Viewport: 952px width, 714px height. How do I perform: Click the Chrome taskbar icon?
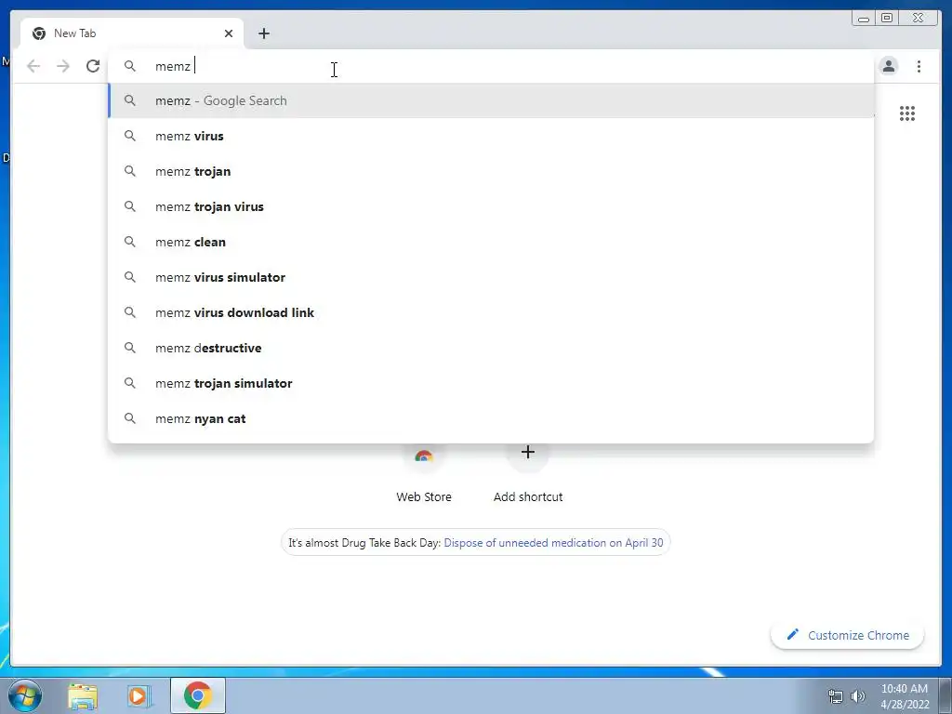(198, 695)
